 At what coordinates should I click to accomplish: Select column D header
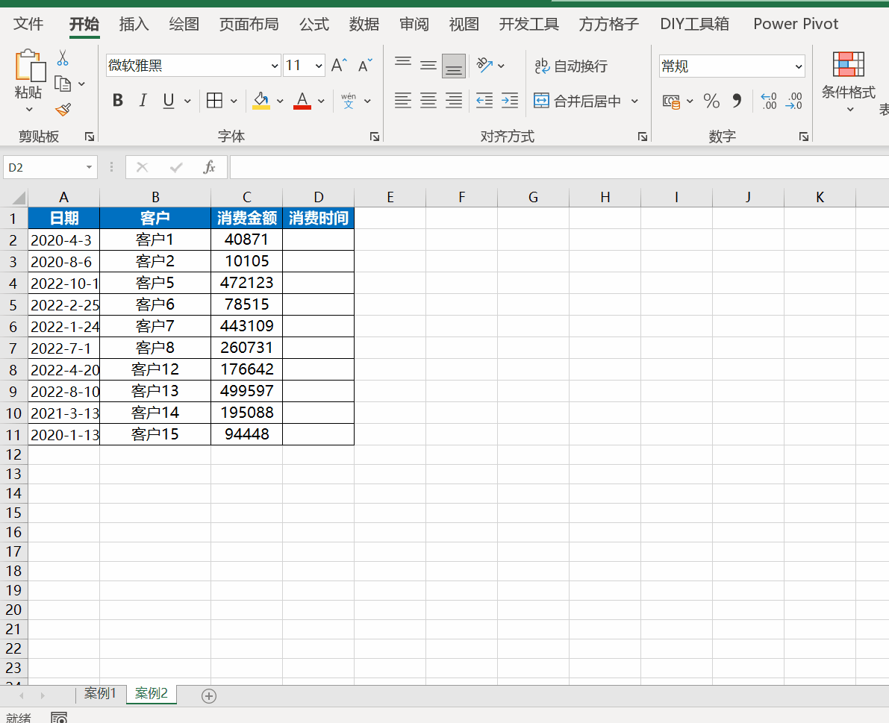(x=319, y=197)
